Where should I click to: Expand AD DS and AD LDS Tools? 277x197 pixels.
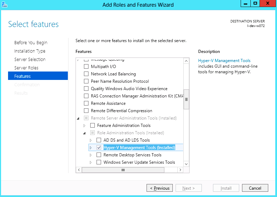click(91, 140)
